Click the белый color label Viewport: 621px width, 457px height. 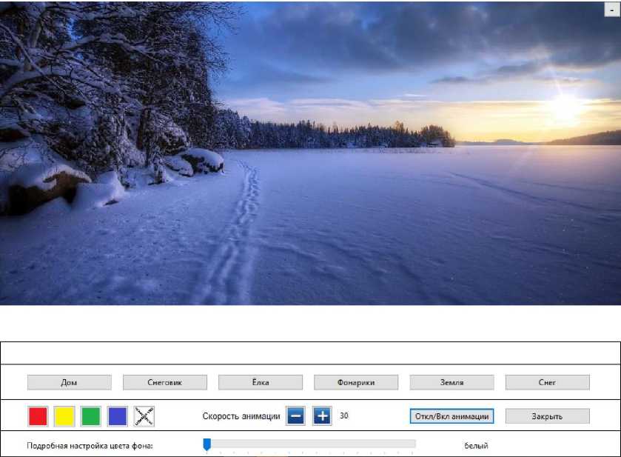[476, 446]
